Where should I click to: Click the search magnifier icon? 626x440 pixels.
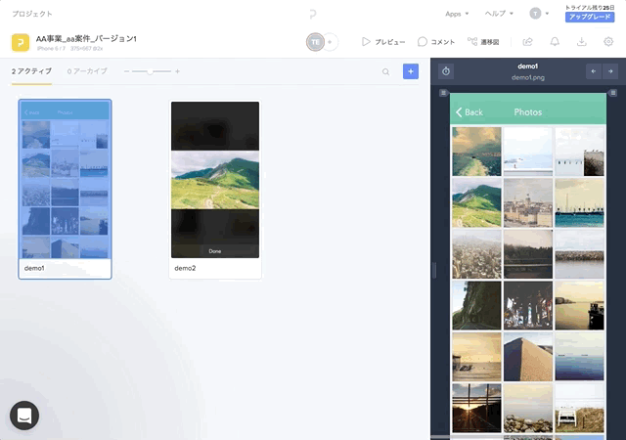[x=385, y=72]
